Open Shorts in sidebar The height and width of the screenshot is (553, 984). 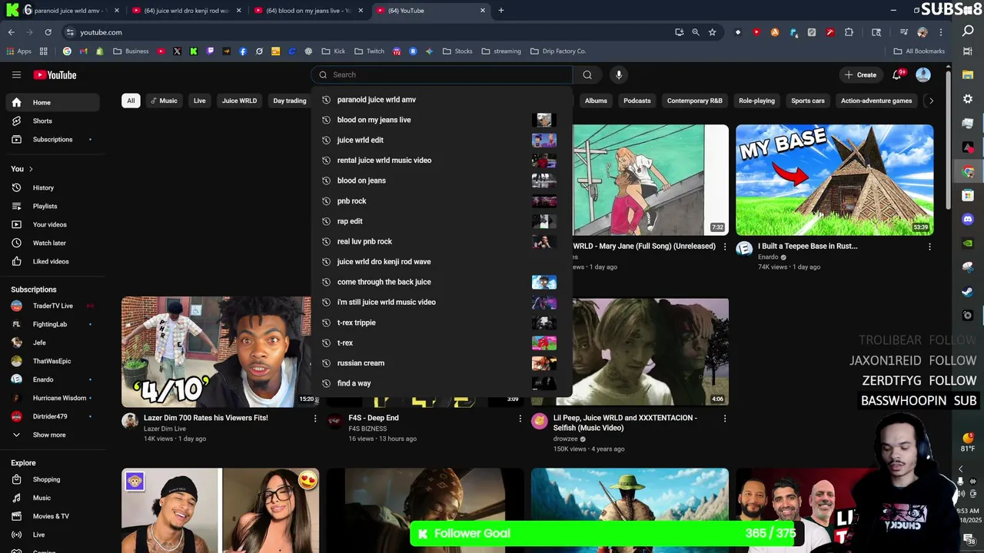click(52, 121)
